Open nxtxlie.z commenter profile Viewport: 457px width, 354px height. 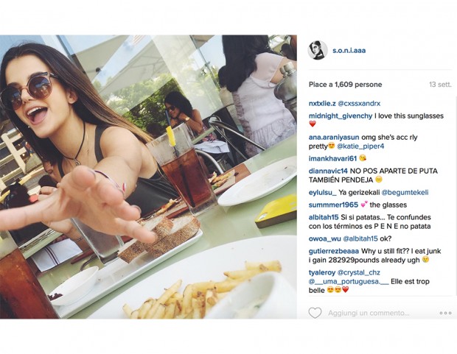tap(322, 103)
